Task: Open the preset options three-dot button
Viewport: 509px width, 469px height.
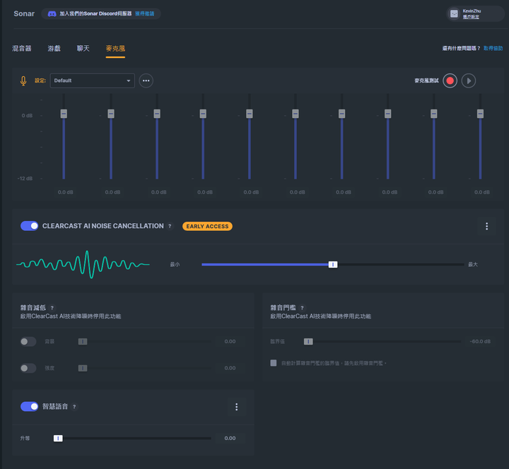Action: (146, 81)
